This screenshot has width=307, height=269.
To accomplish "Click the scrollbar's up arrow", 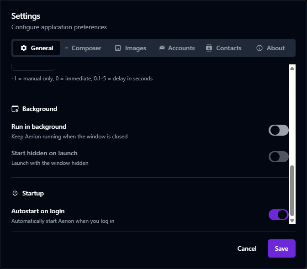I will (292, 68).
